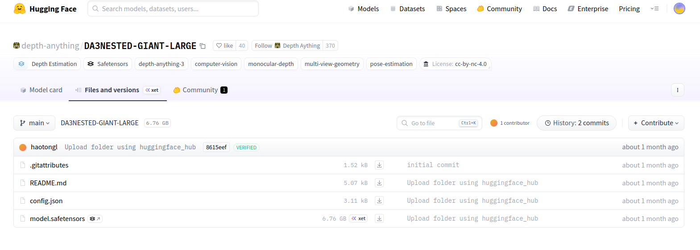Open the config.json file
The width and height of the screenshot is (700, 250).
(x=46, y=201)
